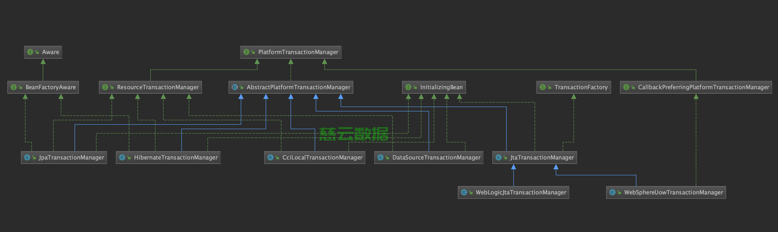Select the ResourceTransactionManager node
Image resolution: width=778 pixels, height=232 pixels.
point(150,87)
